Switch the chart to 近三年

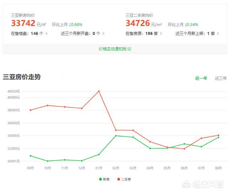(221, 78)
